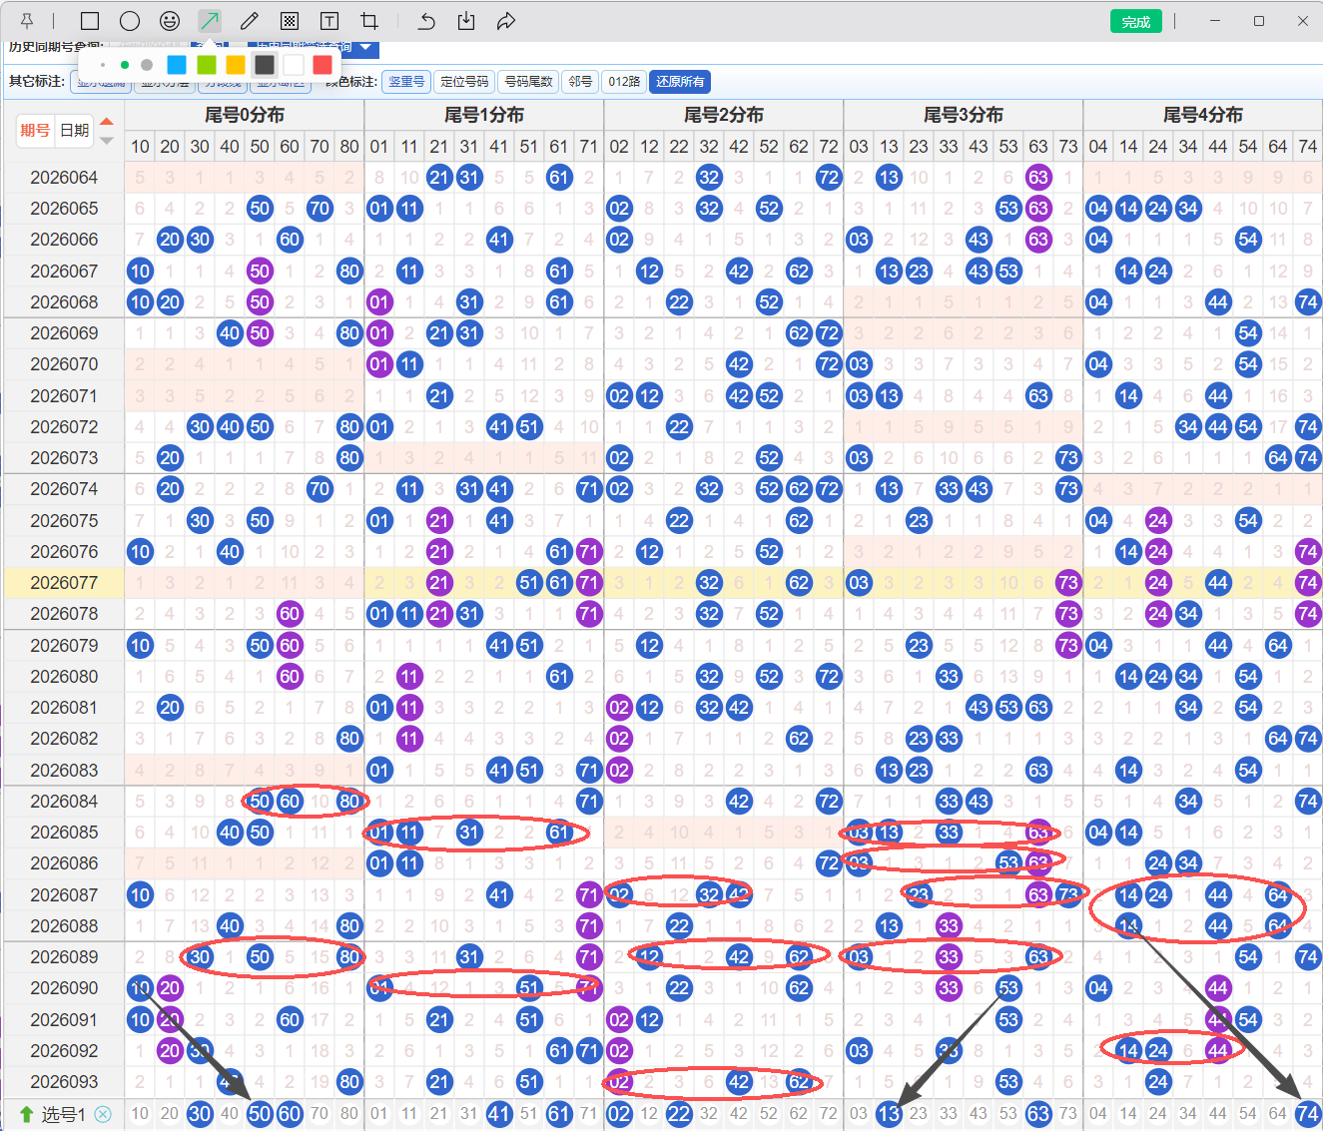
Task: Click the crop tool icon
Action: 369,21
